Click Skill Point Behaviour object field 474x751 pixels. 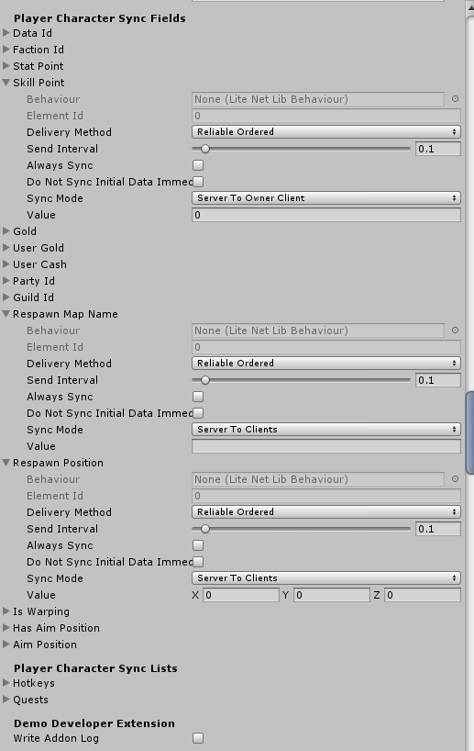318,99
